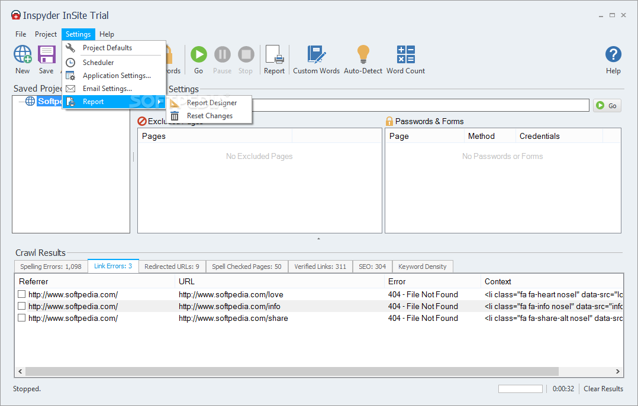Image resolution: width=638 pixels, height=406 pixels.
Task: Click the gear window icon beside Application Settings
Action: point(70,76)
